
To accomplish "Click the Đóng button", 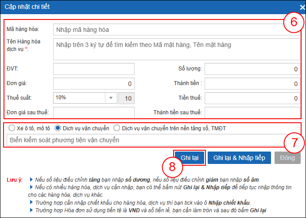I will [287, 158].
